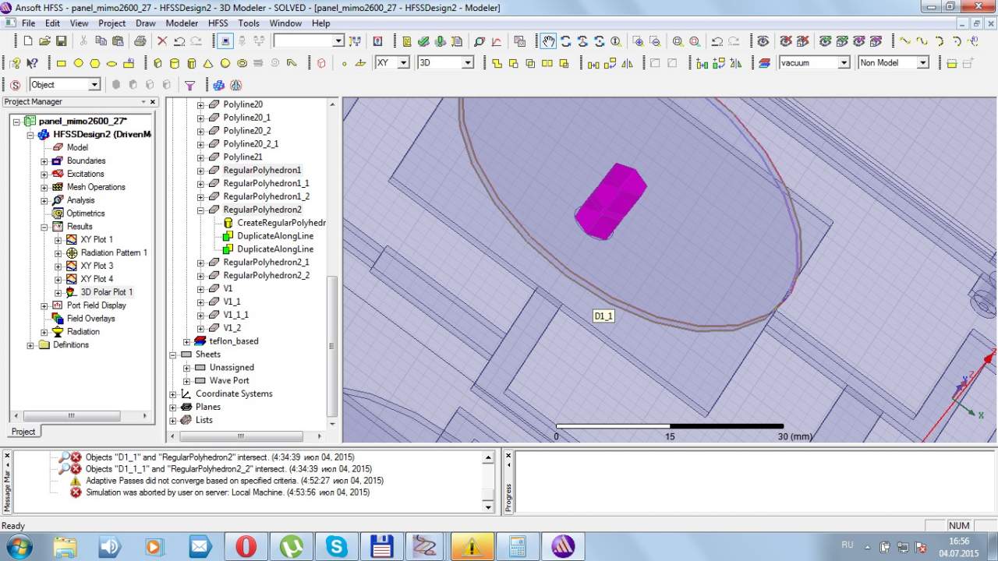Screen dimensions: 998x561
Task: Expand the Boundaries node in Project Manager
Action: pyautogui.click(x=44, y=161)
